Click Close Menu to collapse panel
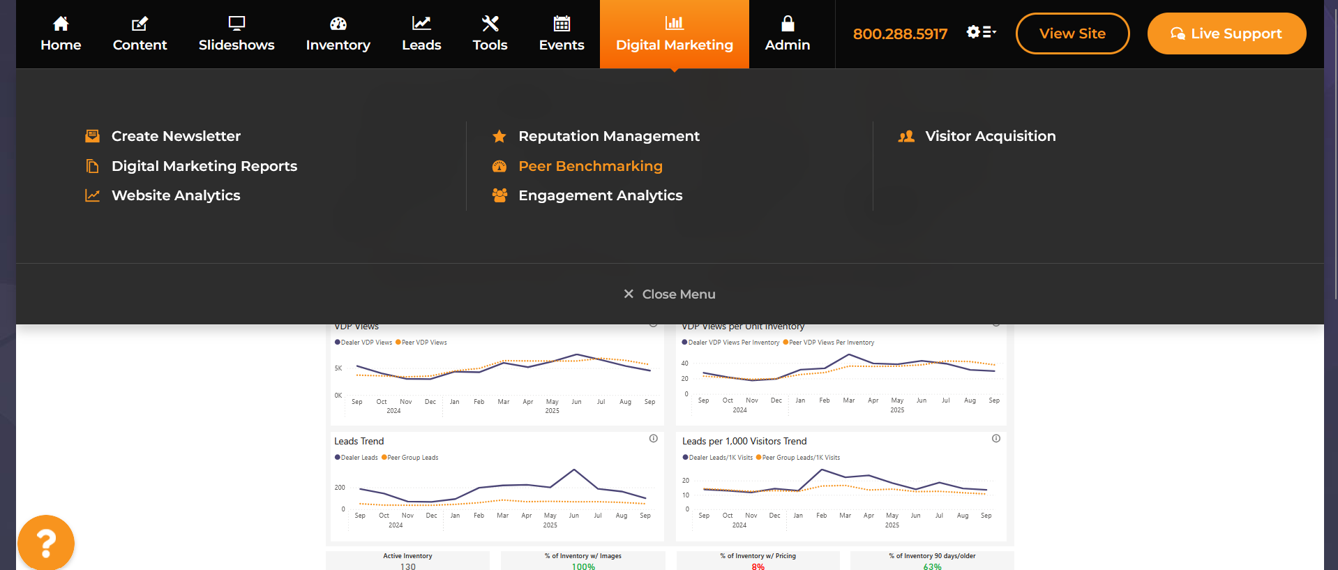The image size is (1338, 570). tap(670, 294)
